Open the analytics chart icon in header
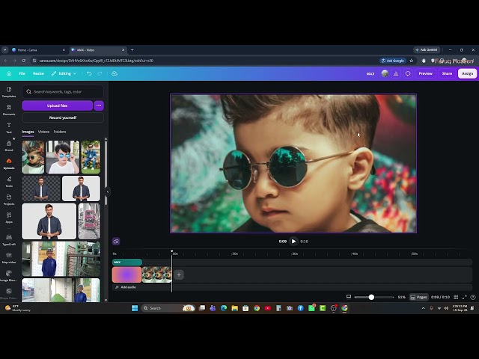 click(x=396, y=73)
